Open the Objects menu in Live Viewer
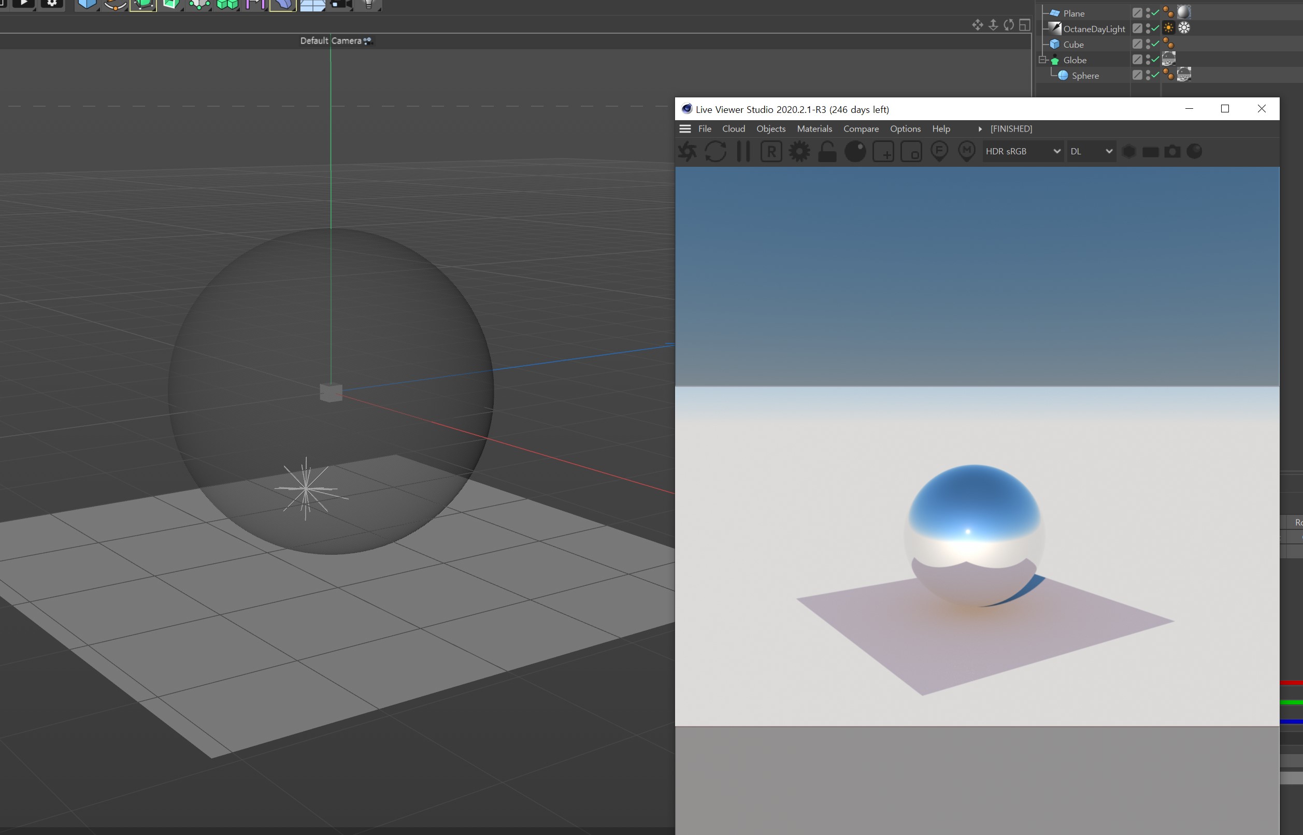1303x835 pixels. tap(770, 128)
